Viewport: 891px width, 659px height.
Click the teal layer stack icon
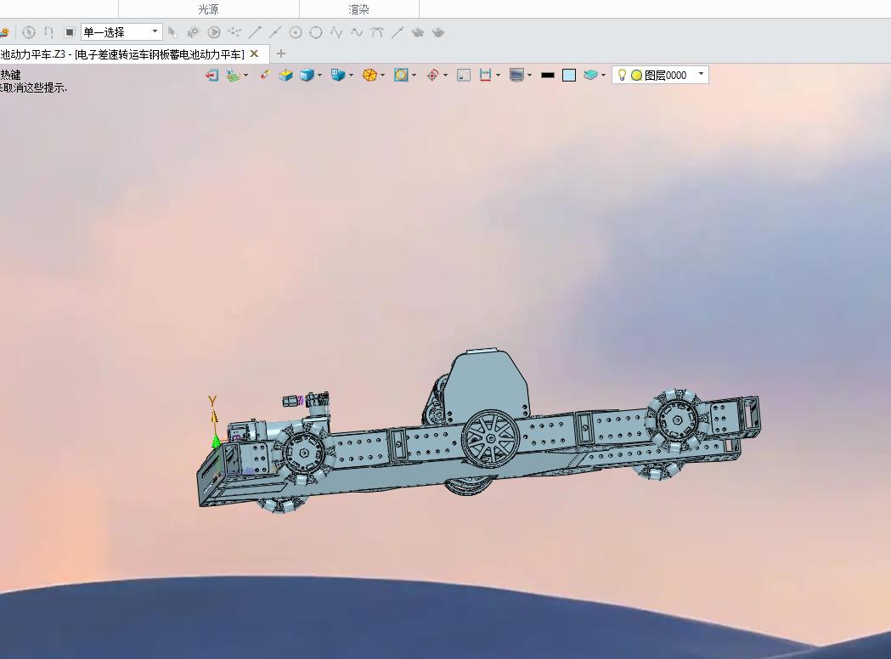point(590,75)
